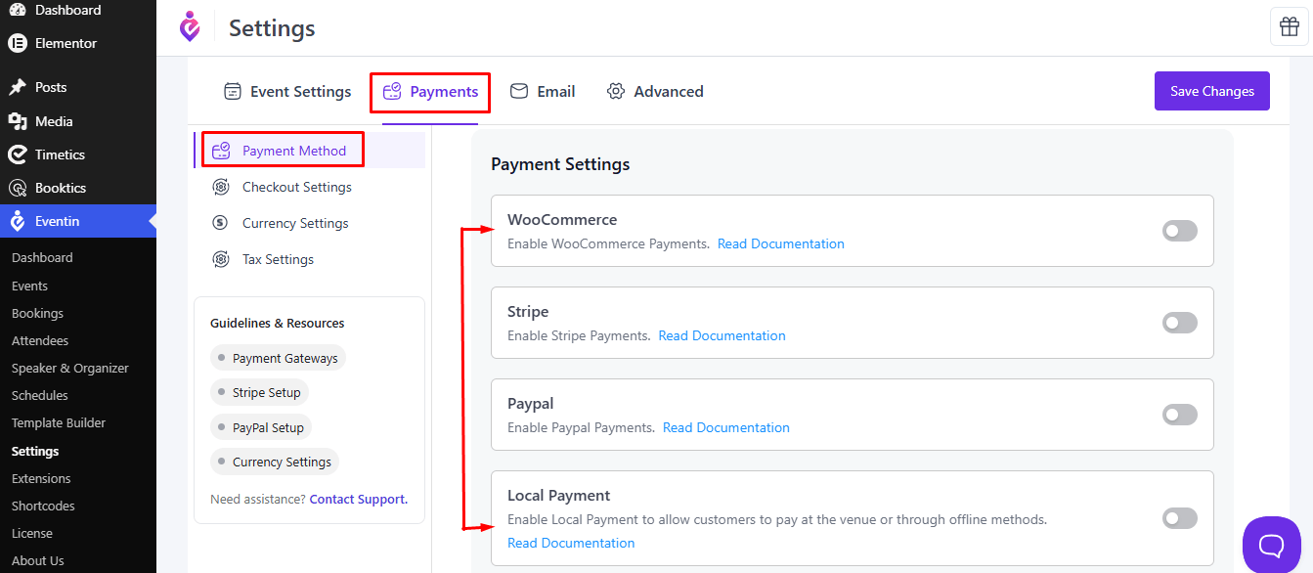Click the Save Changes button
This screenshot has height=573, width=1313.
pyautogui.click(x=1212, y=91)
